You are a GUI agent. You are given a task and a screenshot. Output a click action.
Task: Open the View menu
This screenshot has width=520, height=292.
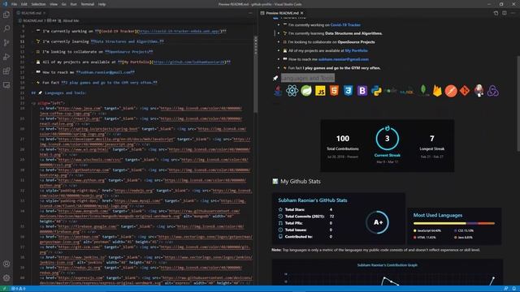tap(54, 4)
